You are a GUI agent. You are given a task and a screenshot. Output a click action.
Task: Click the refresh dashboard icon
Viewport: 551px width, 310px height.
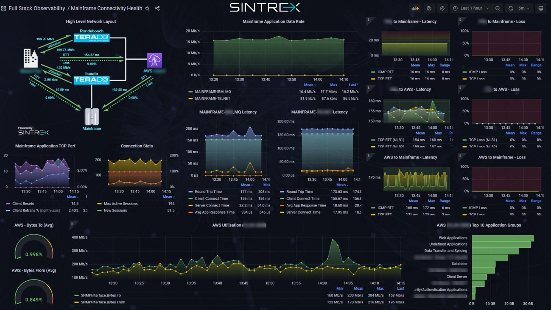[x=511, y=8]
